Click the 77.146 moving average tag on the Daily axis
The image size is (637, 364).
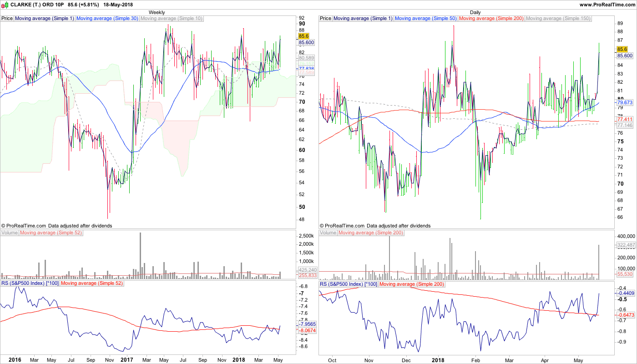tap(625, 125)
